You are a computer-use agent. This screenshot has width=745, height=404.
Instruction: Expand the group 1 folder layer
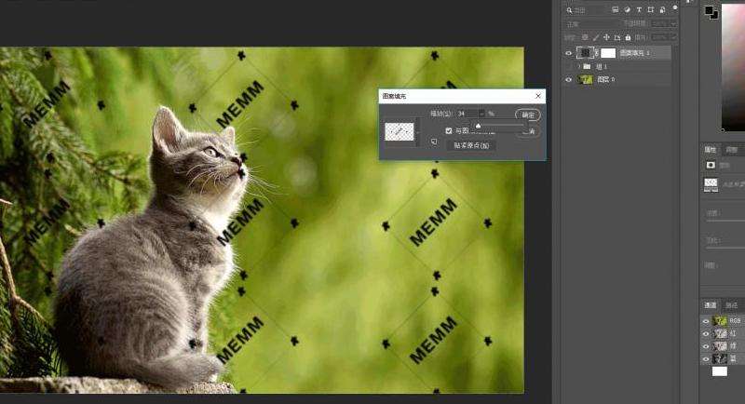(578, 66)
